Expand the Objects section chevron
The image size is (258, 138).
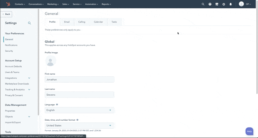[29, 117]
